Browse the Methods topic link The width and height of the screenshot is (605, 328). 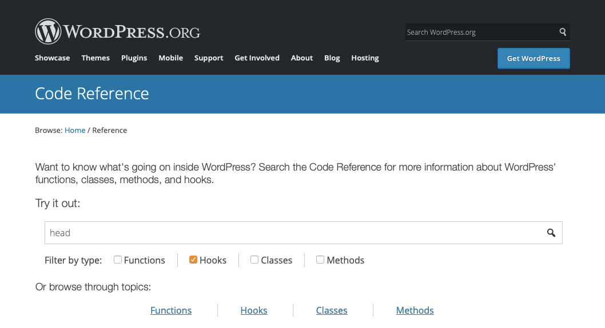coord(415,310)
